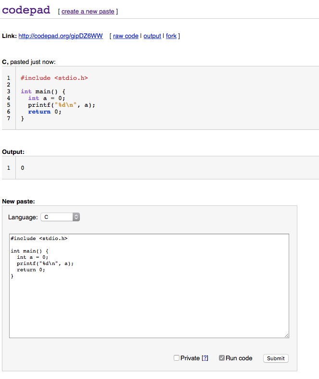Uncheck the Run code checkbox
Viewport: 319px width, 379px height.
pos(222,358)
